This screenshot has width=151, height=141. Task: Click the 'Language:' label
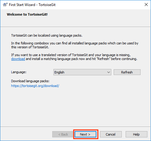click(x=19, y=72)
